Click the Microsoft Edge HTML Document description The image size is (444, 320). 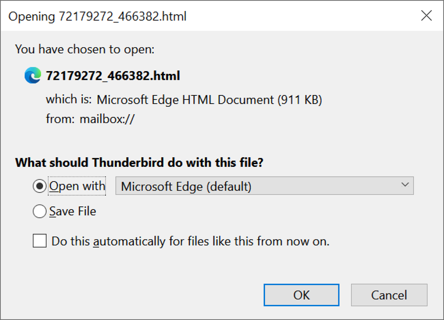[210, 100]
